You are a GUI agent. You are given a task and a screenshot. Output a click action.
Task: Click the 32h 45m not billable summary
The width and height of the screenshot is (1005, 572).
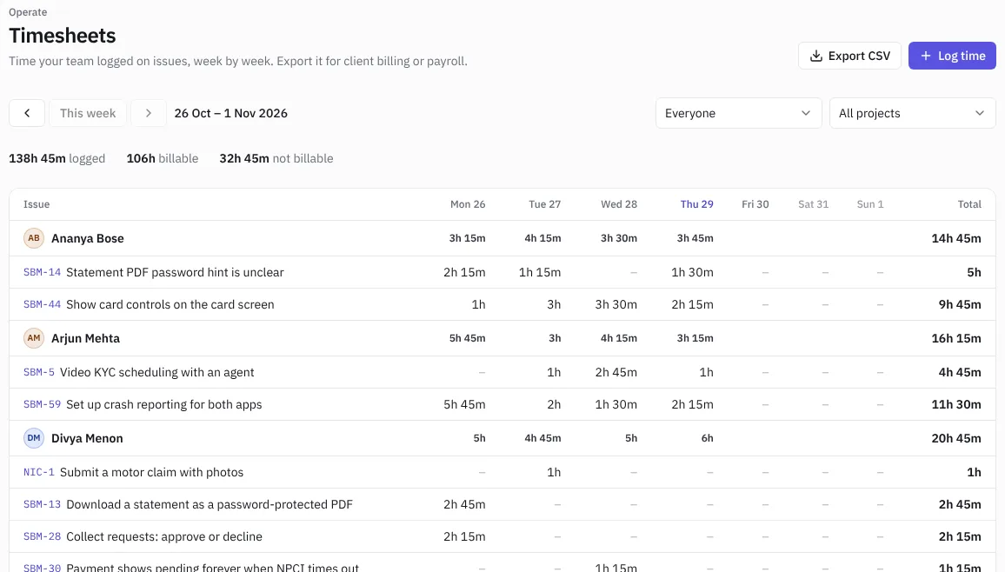[276, 158]
